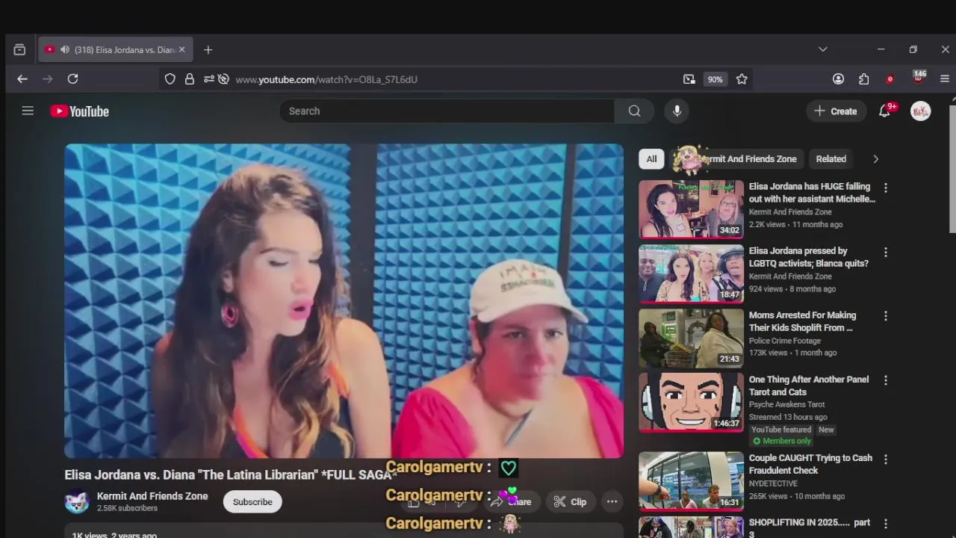Open the YouTube guide hamburger menu
Image resolution: width=956 pixels, height=538 pixels.
point(28,111)
